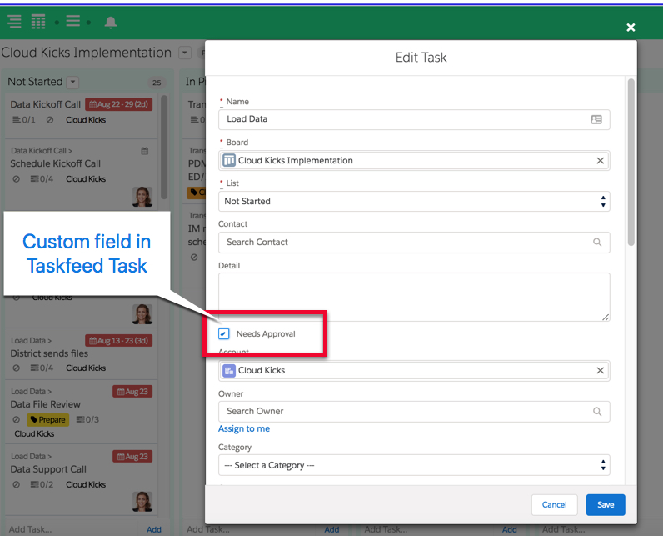Click the Detail textarea resize handle

click(606, 318)
